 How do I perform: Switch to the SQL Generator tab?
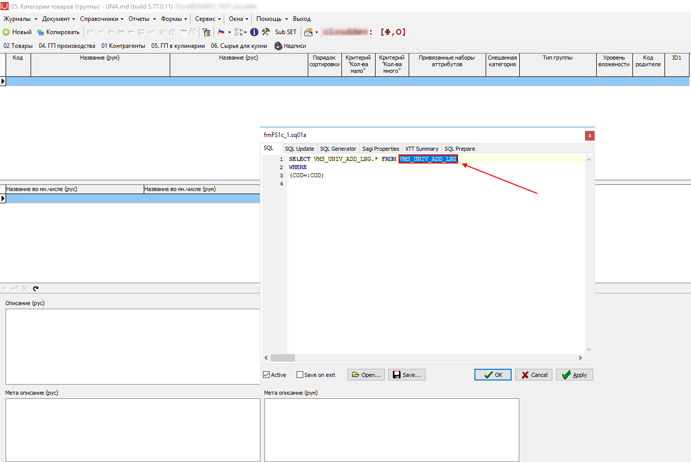[338, 149]
